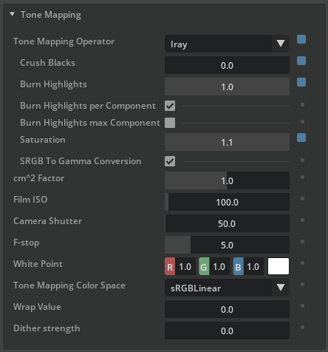
Task: Open Tone Mapping Color Space sRGBLinear dropdown
Action: [x=227, y=288]
